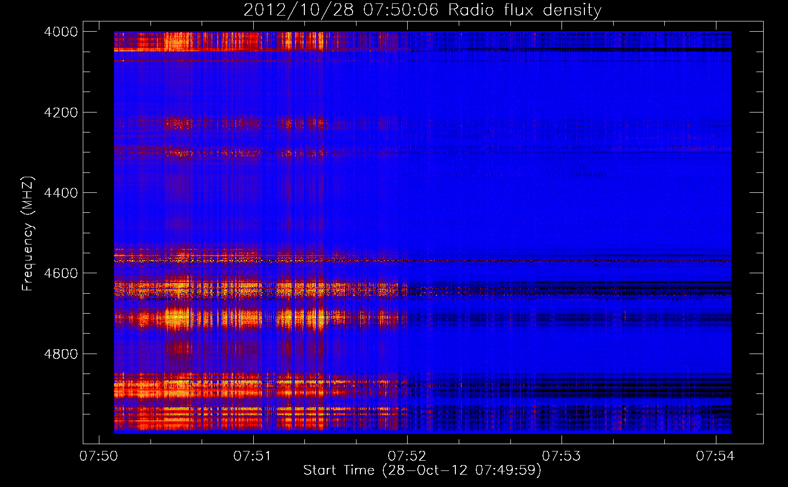Select the 'Frequency (MHZ)' y-axis label
This screenshot has height=487, width=788.
(x=28, y=234)
